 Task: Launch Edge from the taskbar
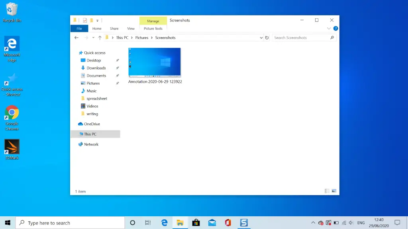pyautogui.click(x=164, y=223)
